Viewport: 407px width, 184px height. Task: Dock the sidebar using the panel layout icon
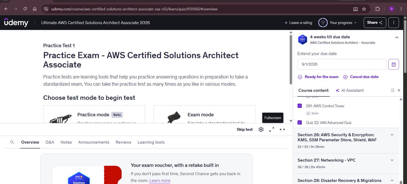click(392, 90)
